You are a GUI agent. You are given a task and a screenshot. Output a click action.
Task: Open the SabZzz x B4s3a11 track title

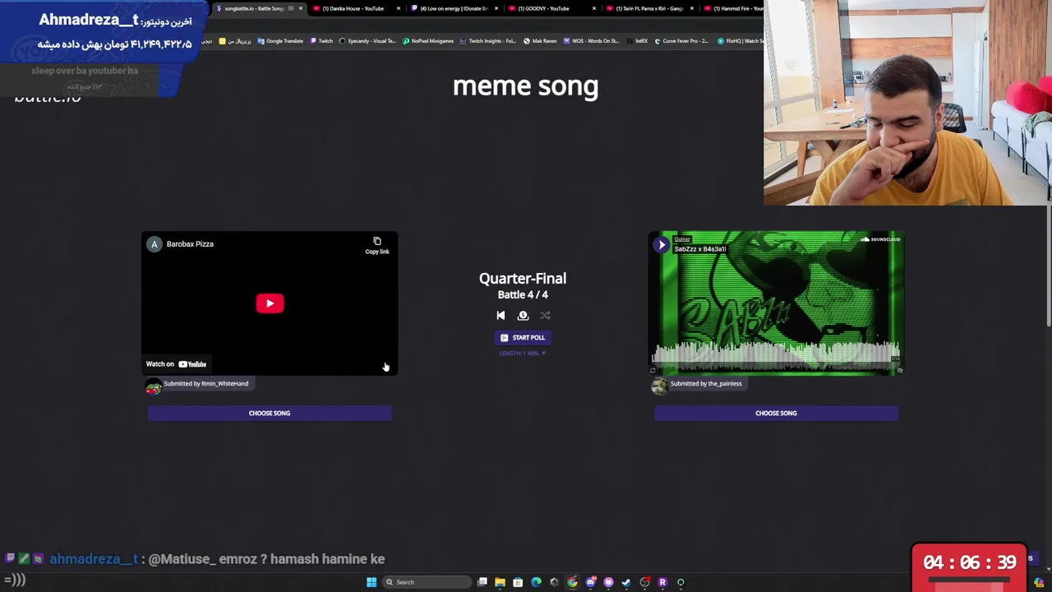(700, 249)
